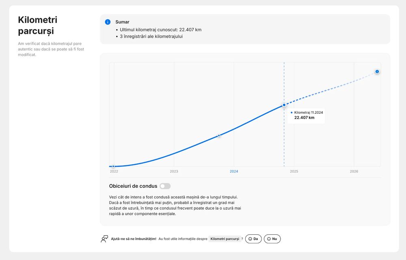Answer Nu to the feedback question
This screenshot has width=406, height=260.
pos(272,239)
